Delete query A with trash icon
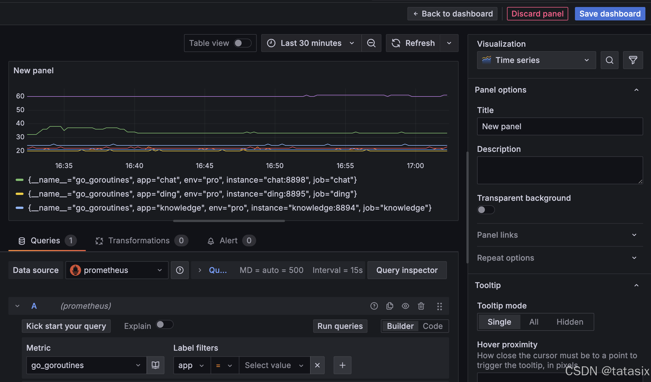Image resolution: width=651 pixels, height=382 pixels. 421,306
